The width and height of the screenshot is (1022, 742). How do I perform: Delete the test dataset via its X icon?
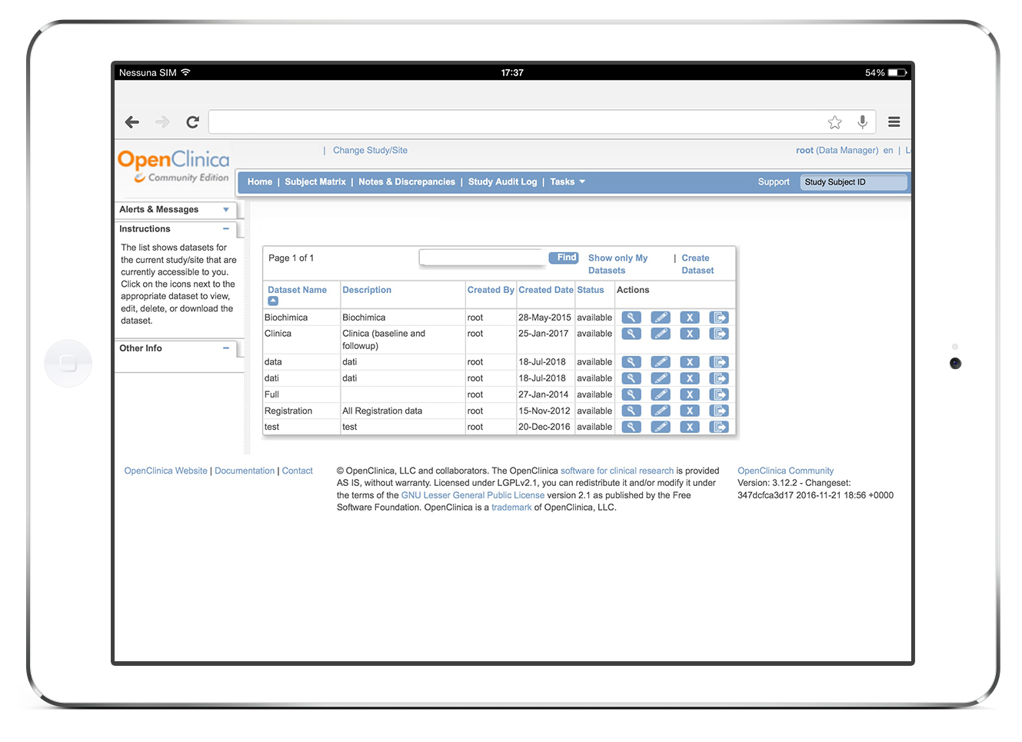[690, 426]
